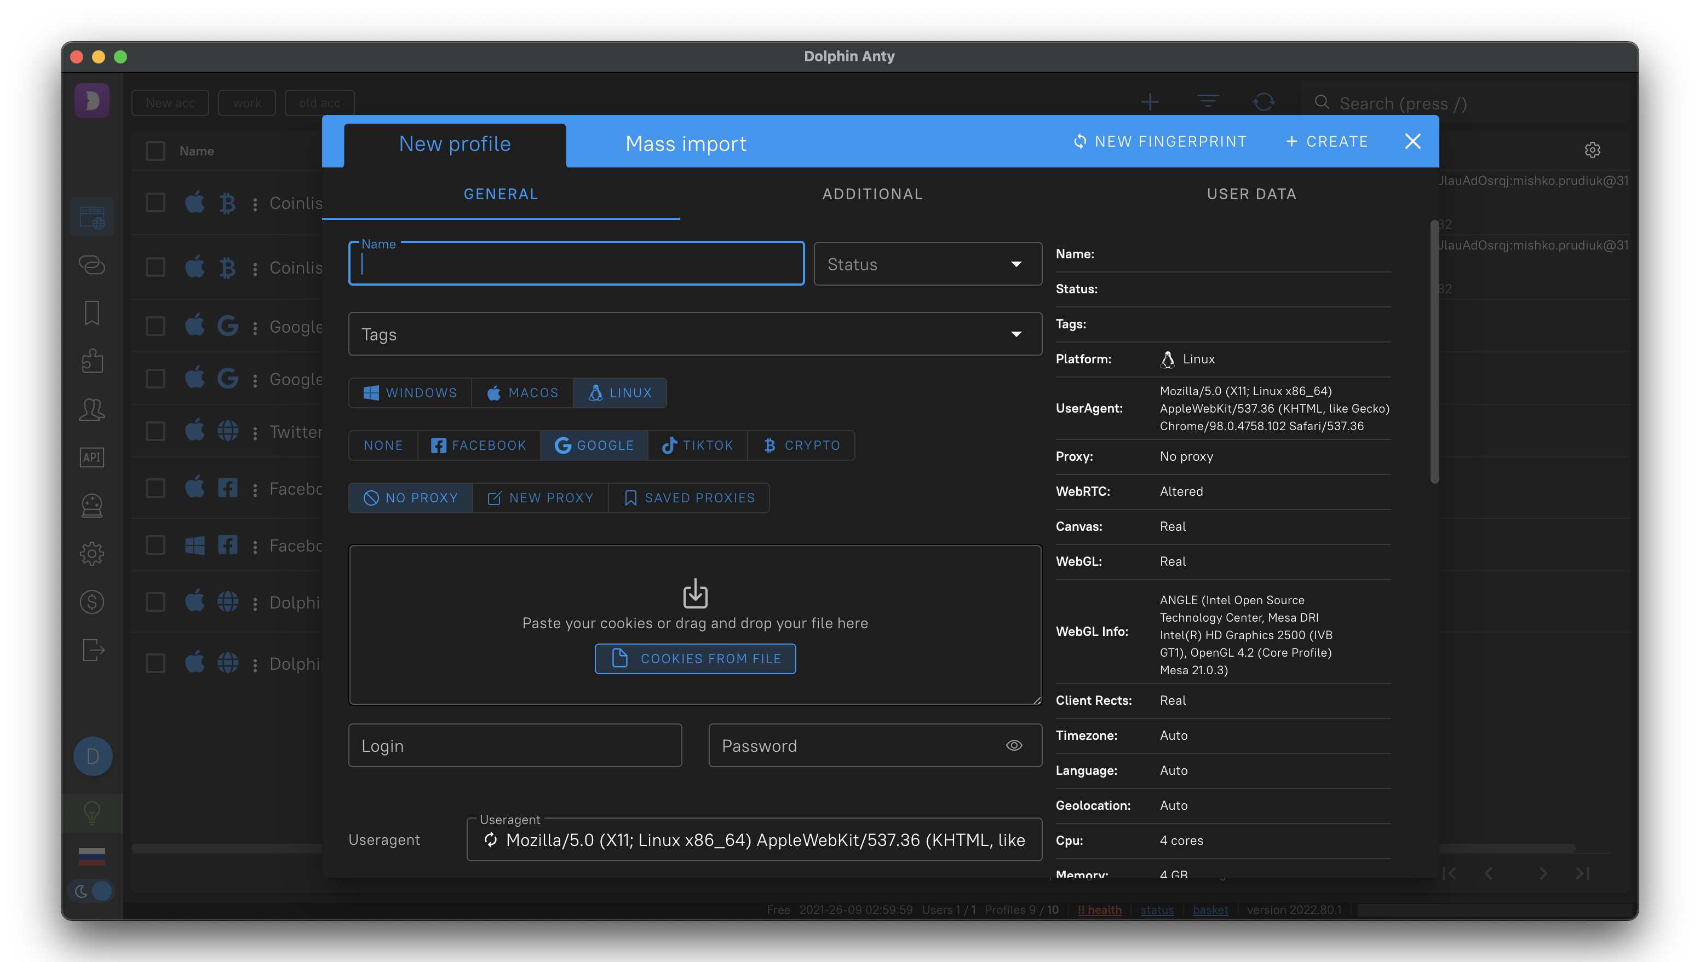Open the health link in status bar
Viewport: 1700px width, 962px height.
point(1100,910)
